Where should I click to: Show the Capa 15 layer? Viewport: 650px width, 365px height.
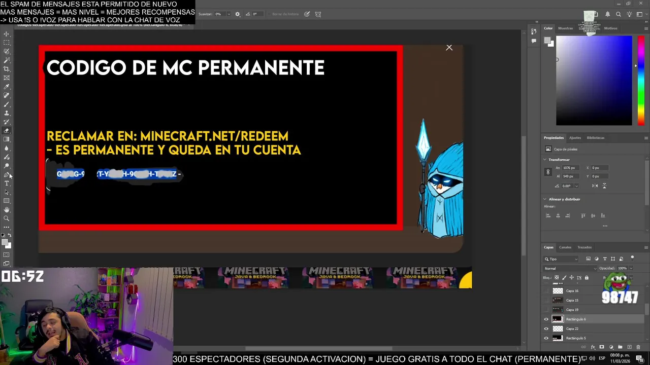coord(546,300)
